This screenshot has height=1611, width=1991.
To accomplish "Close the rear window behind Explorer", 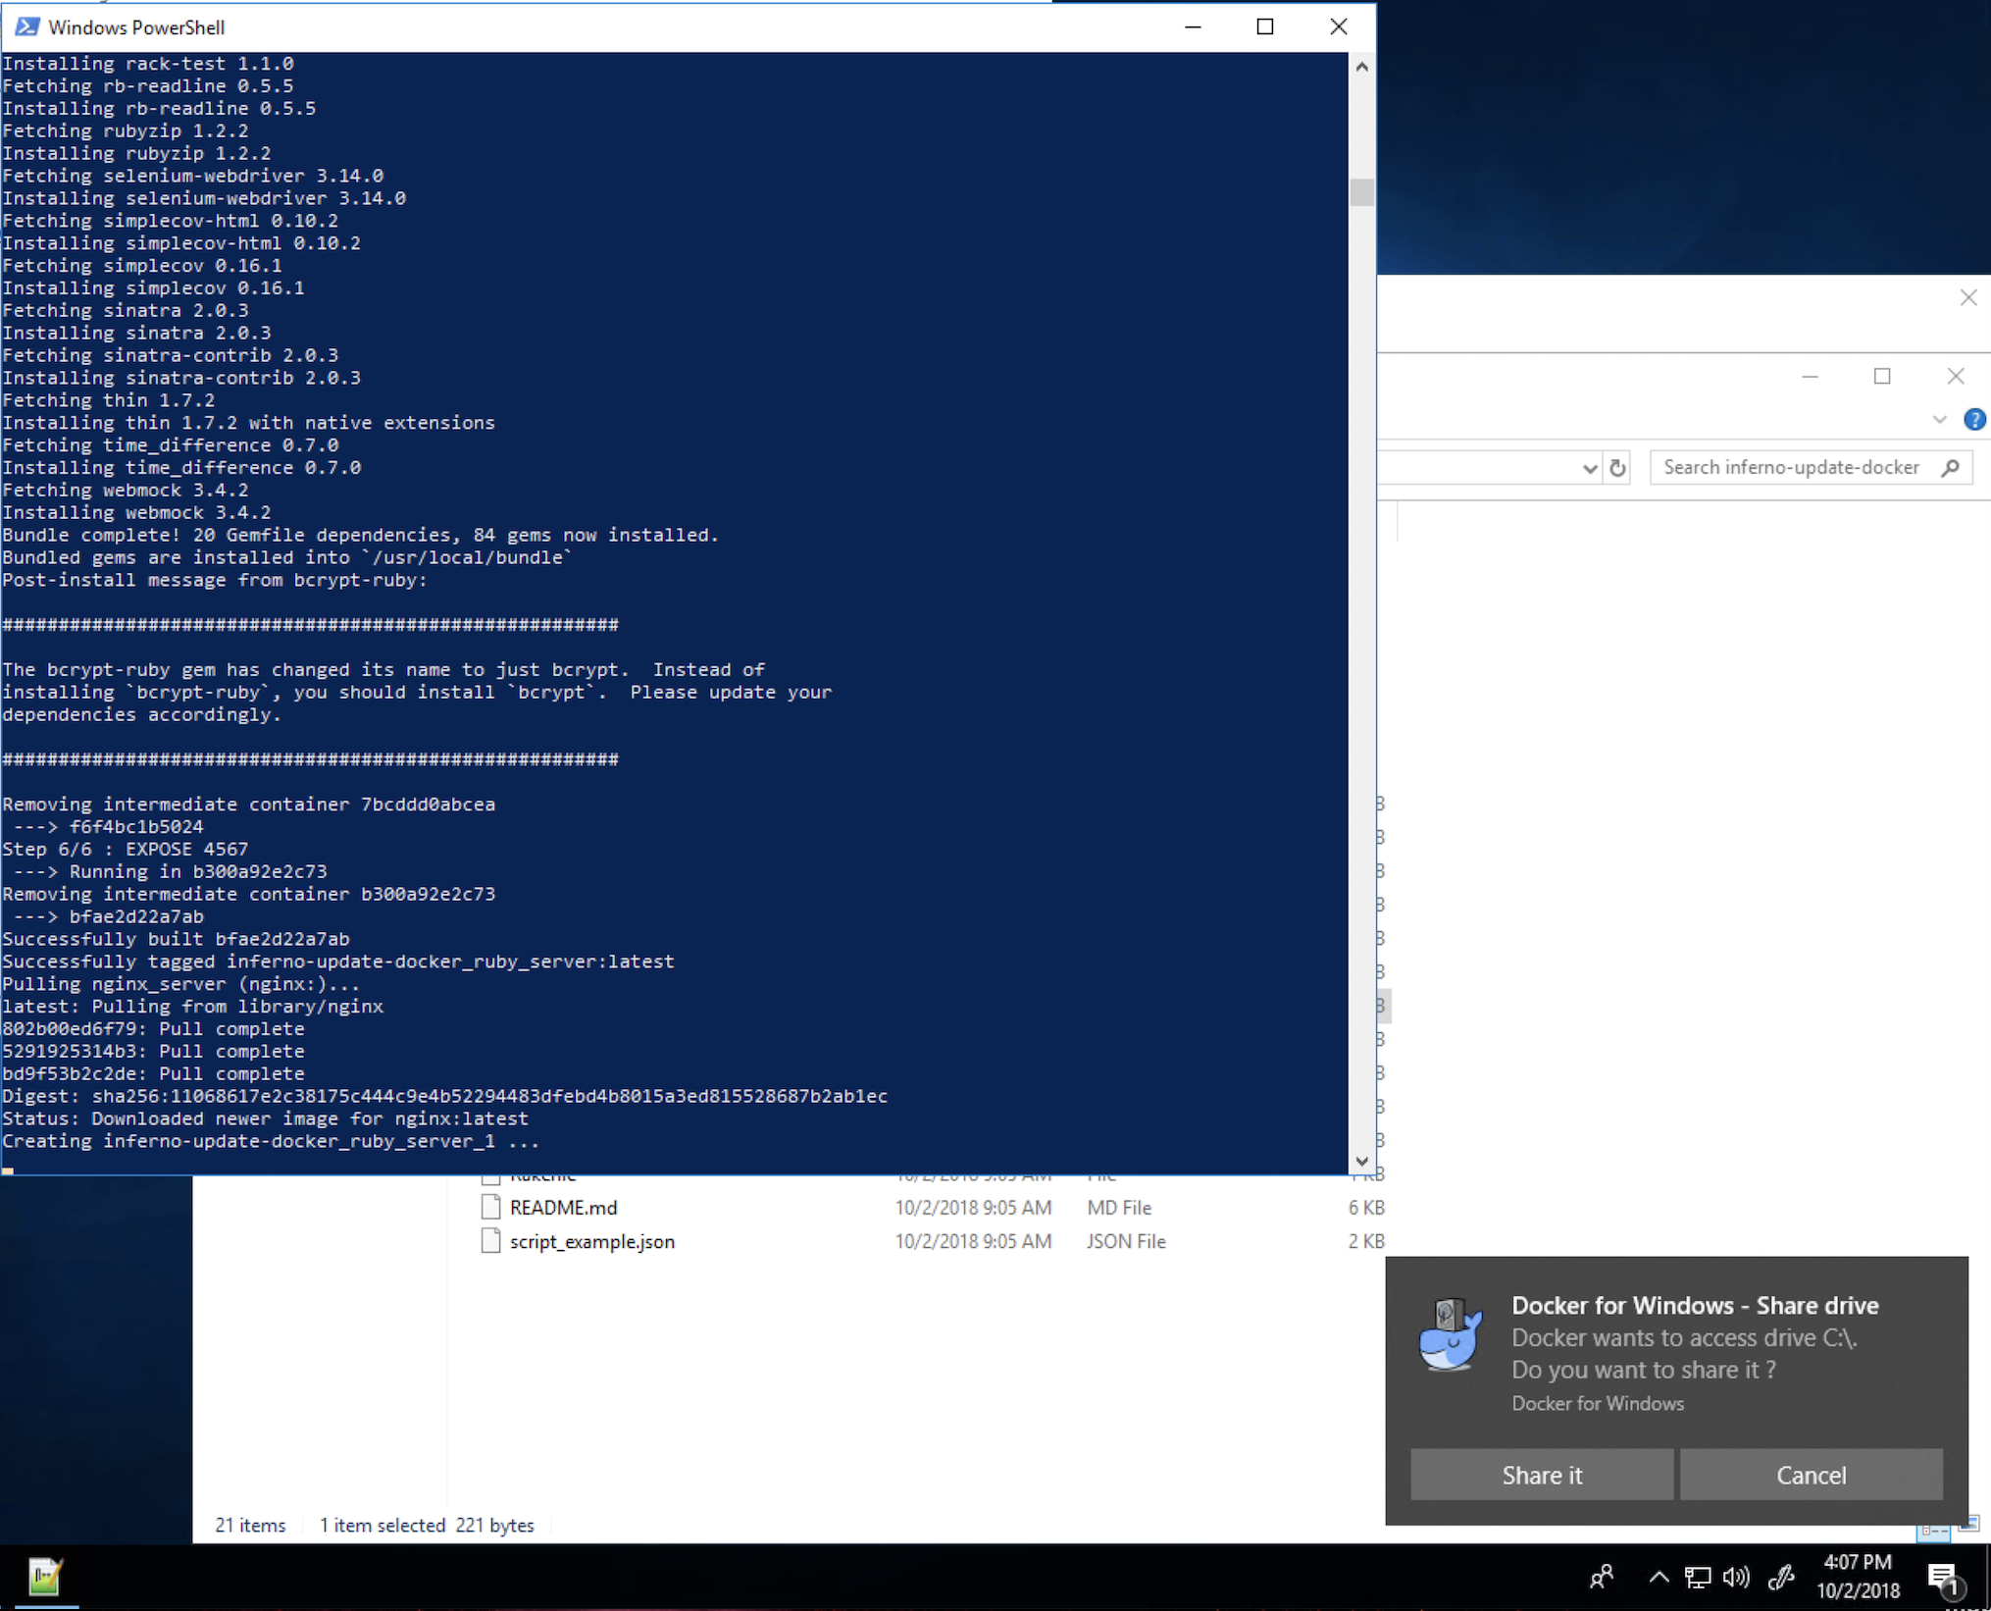I will pos(1967,298).
